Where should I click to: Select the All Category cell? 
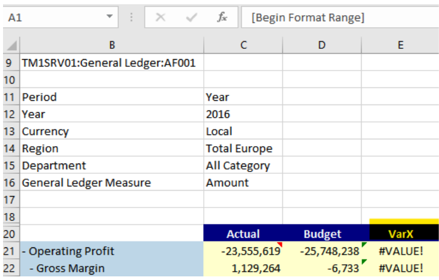(x=243, y=165)
